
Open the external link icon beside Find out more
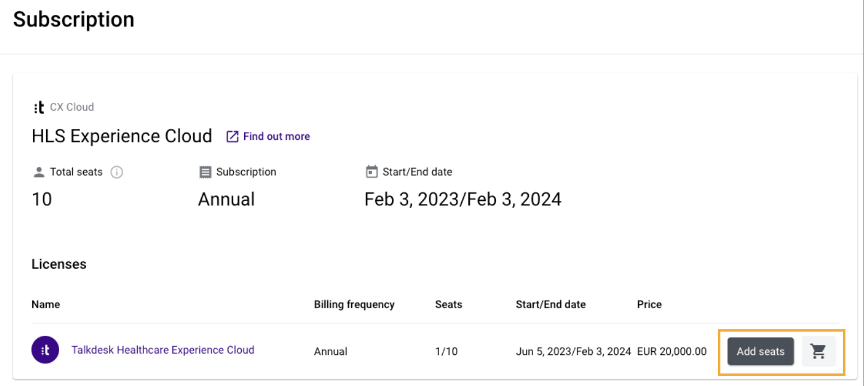click(x=232, y=136)
